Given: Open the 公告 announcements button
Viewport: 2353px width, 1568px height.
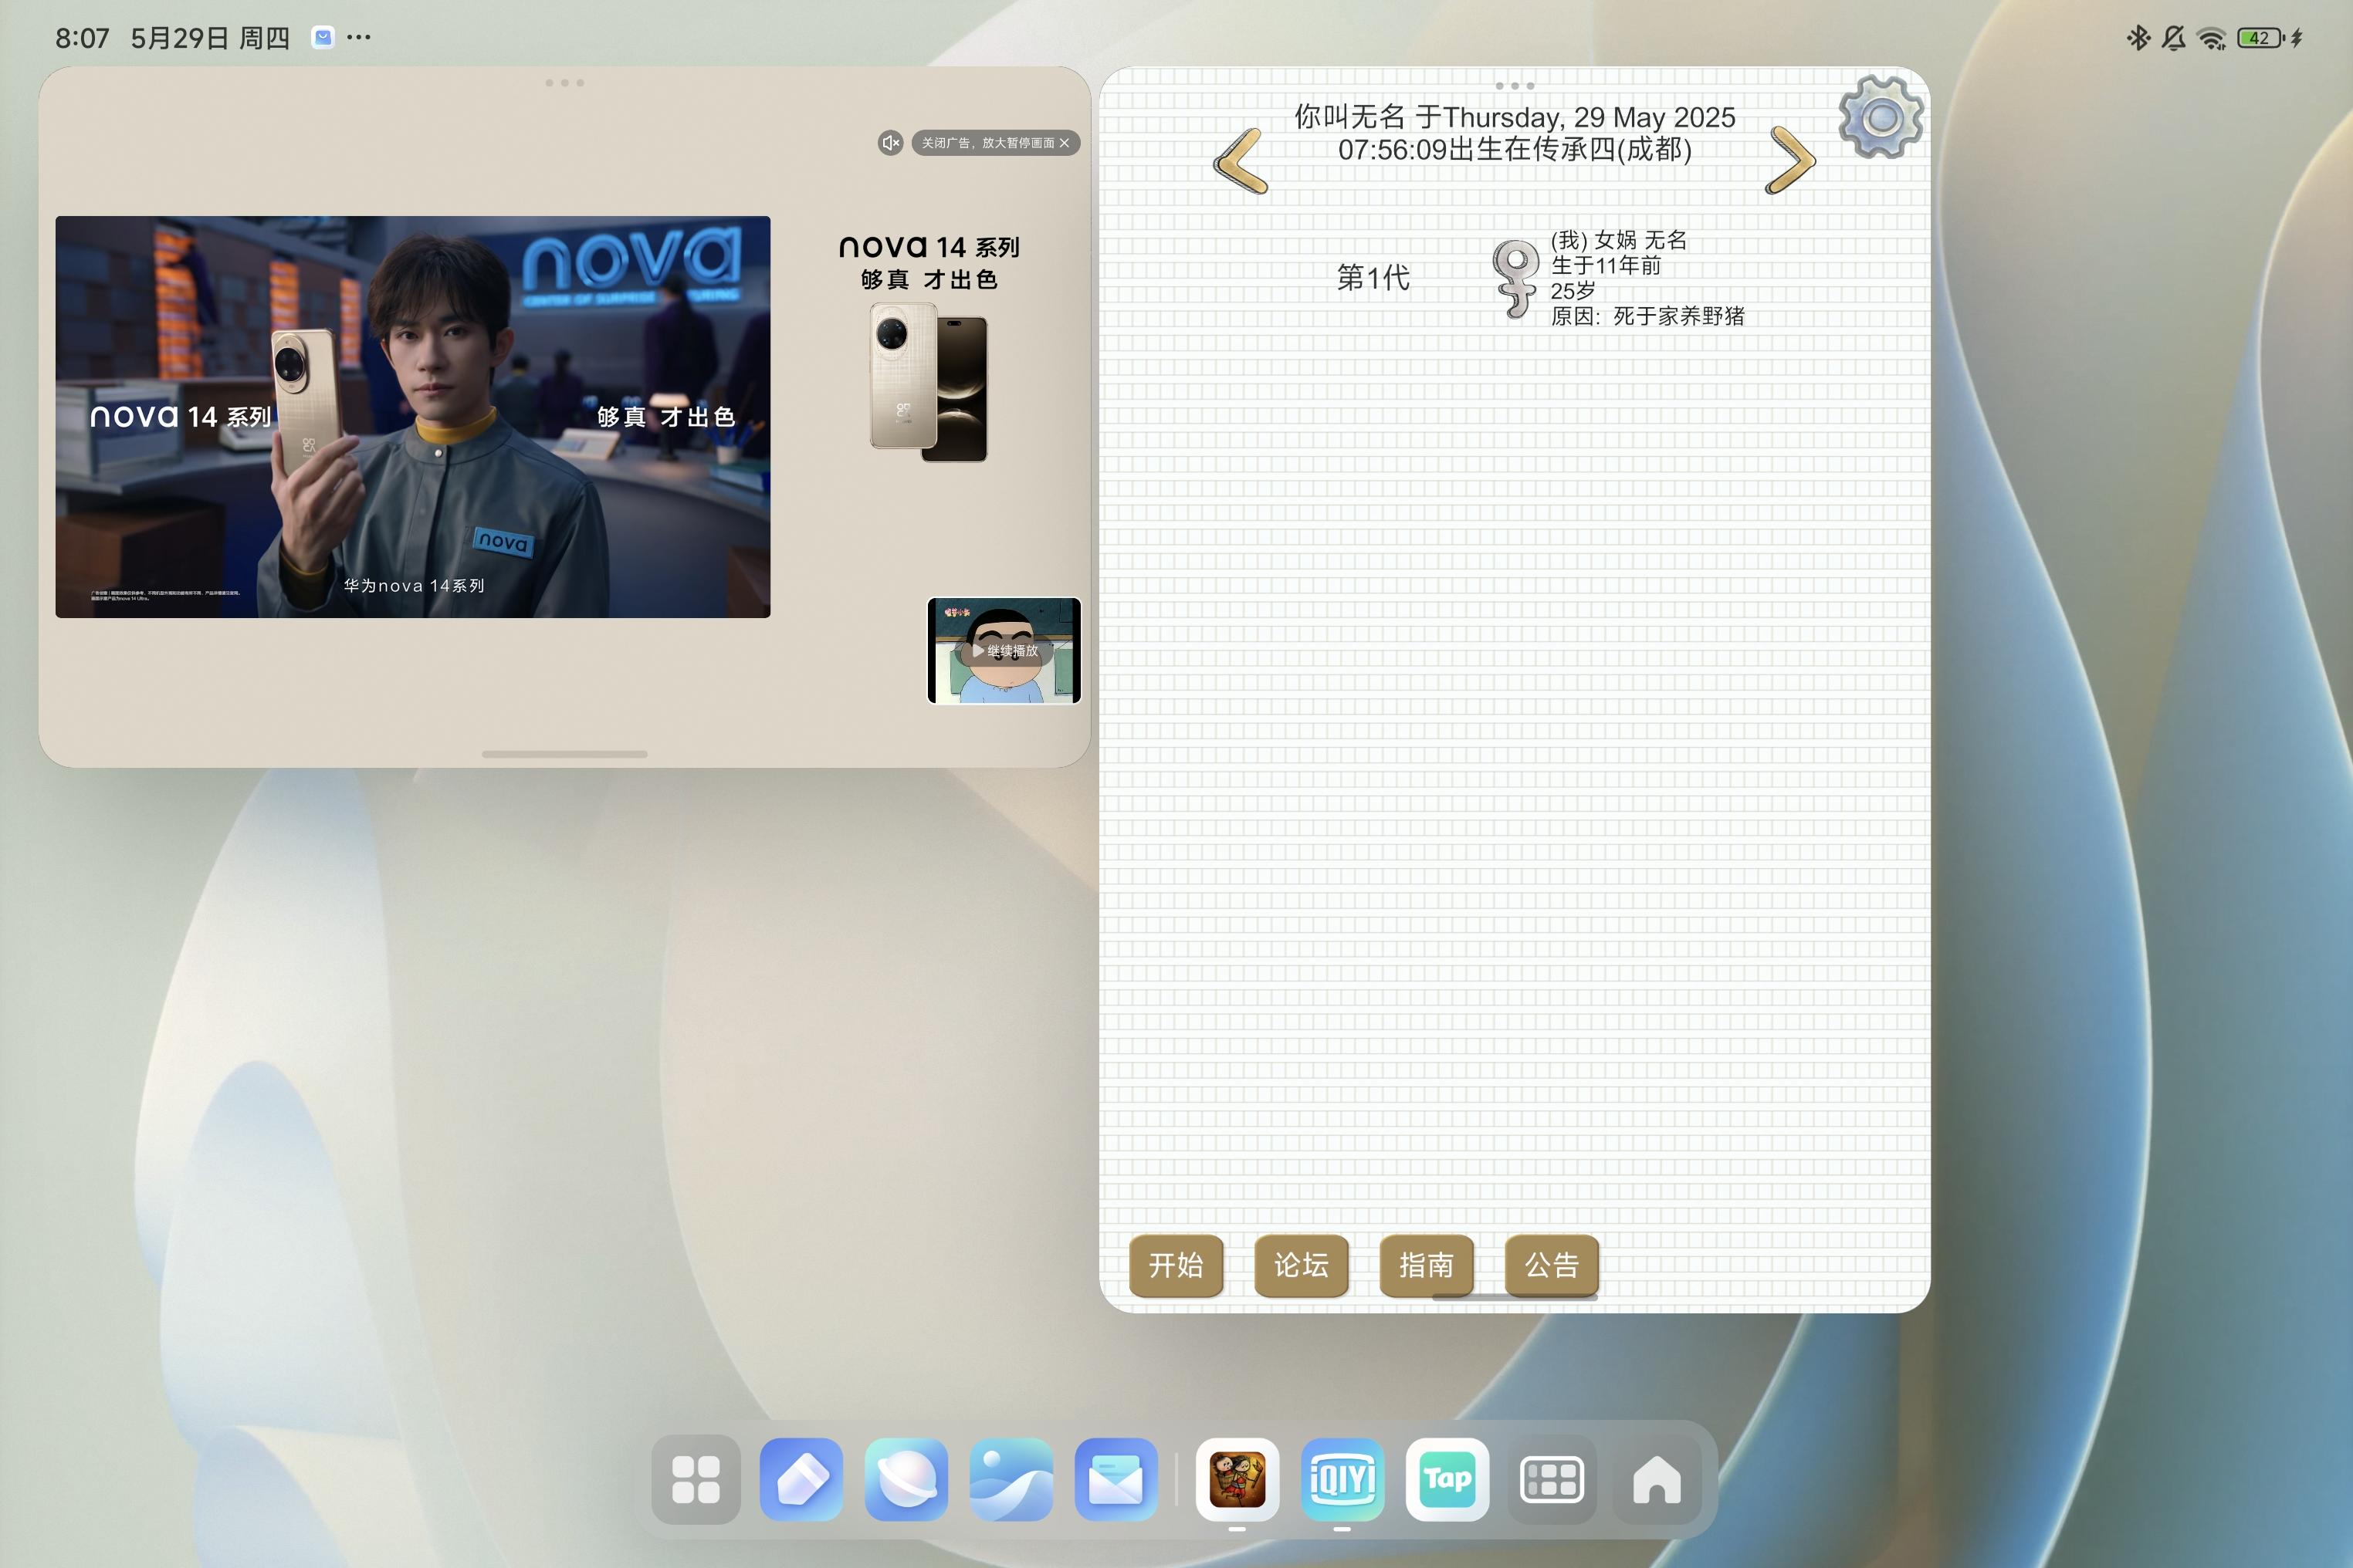Looking at the screenshot, I should [x=1552, y=1265].
